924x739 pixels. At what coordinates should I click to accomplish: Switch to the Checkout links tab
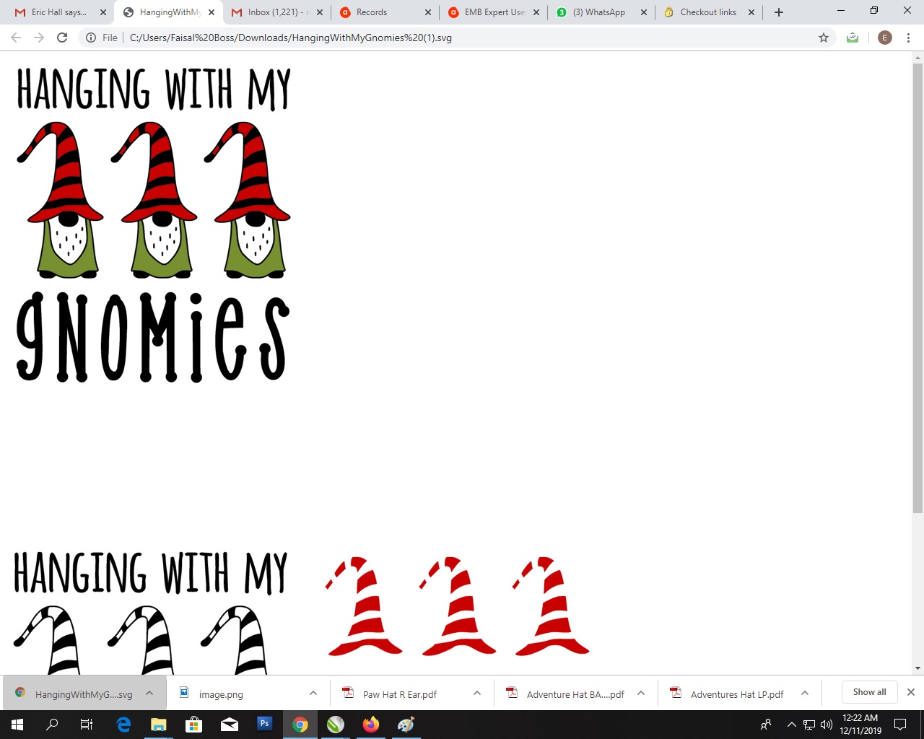click(707, 12)
